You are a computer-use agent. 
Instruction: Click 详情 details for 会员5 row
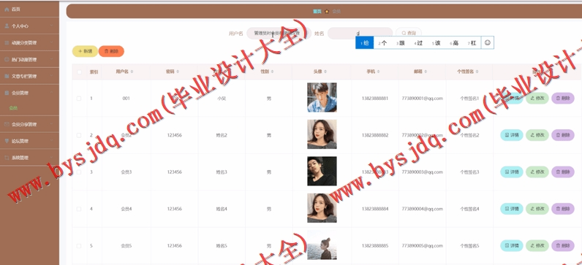point(512,245)
